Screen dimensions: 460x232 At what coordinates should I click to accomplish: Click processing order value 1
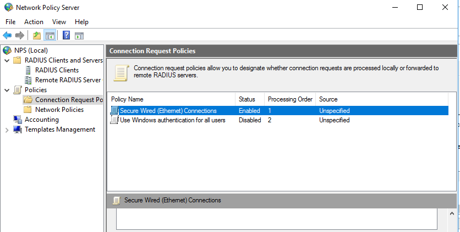270,111
